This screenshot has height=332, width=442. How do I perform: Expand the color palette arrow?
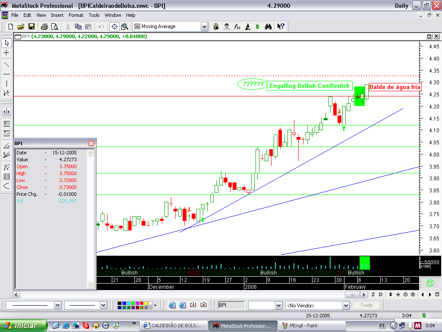[x=155, y=305]
